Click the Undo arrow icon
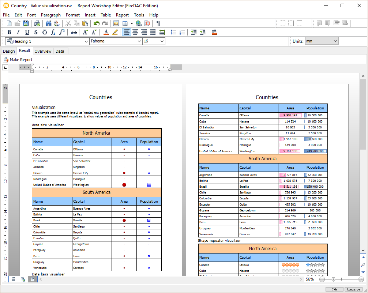This screenshot has height=293, width=368. (x=96, y=23)
